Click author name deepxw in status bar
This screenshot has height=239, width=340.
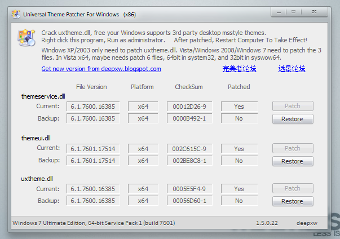click(307, 223)
